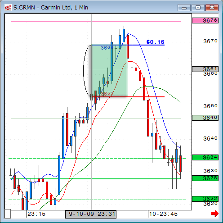Minimize the Garmin chart window
This screenshot has width=223, height=223.
[x=184, y=8]
